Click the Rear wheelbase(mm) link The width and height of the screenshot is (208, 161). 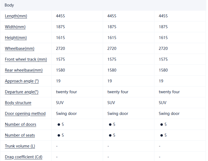tap(24, 70)
